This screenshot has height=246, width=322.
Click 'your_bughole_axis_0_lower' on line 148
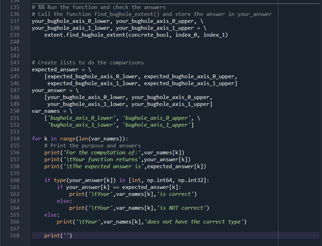[86, 97]
